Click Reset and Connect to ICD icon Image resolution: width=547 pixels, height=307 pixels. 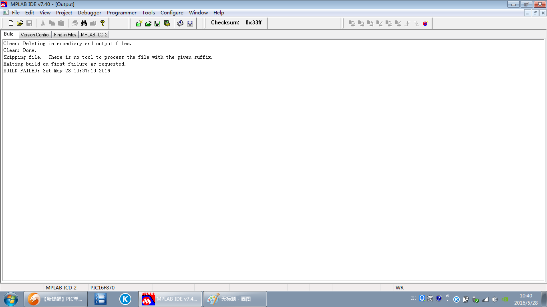[425, 23]
